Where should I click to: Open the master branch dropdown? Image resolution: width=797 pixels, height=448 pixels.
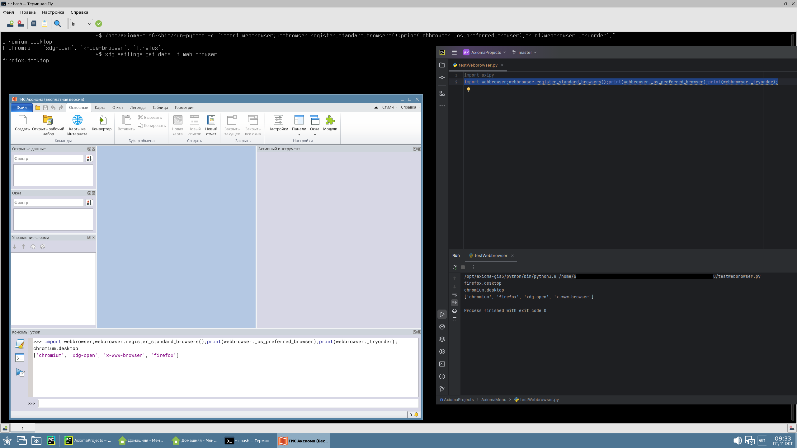525,52
